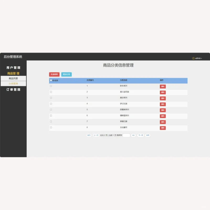Delete the 莫兰迪花园 category

pos(163,92)
